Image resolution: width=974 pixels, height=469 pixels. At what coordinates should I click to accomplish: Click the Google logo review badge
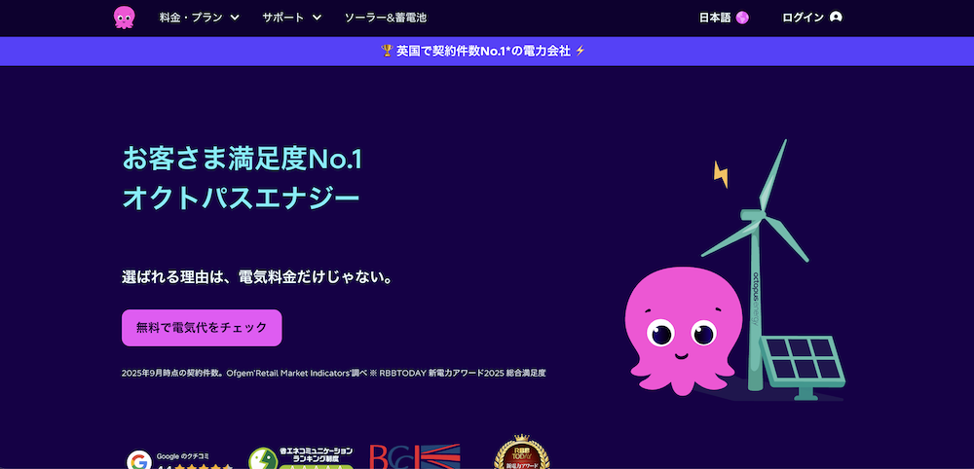coord(179,458)
